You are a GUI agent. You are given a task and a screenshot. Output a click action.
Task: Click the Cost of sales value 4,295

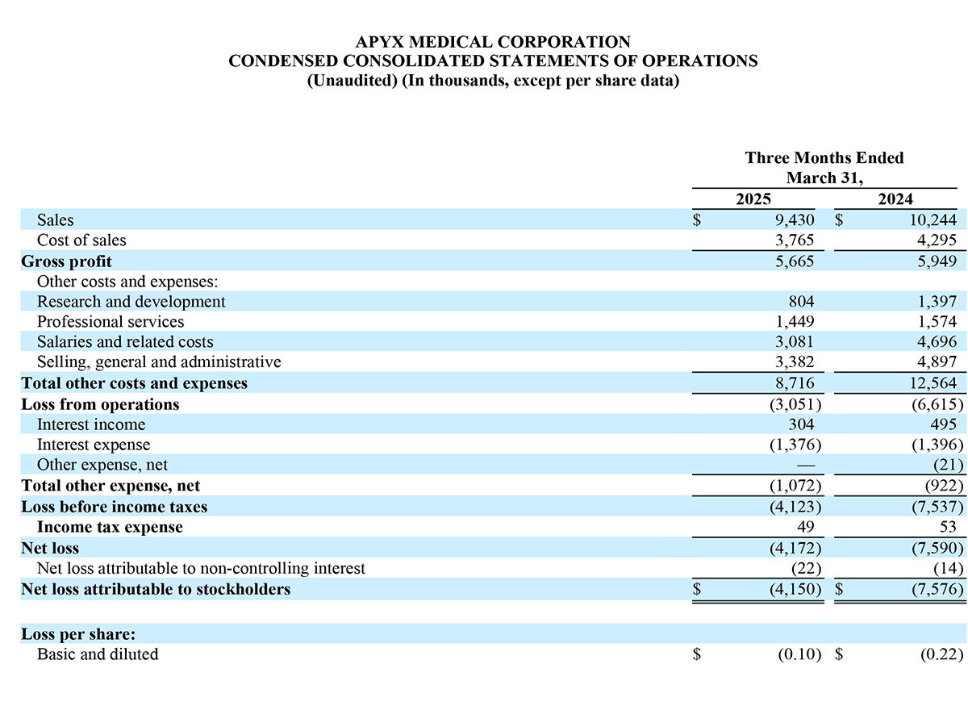936,240
